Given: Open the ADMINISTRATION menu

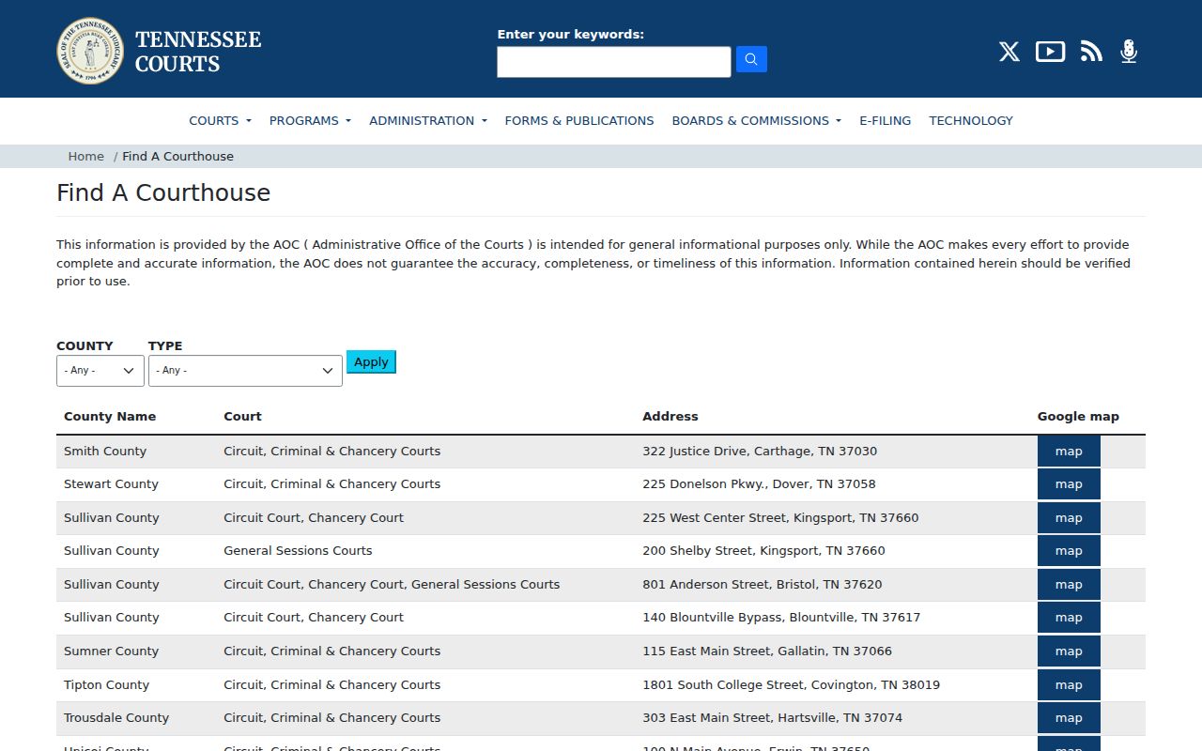Looking at the screenshot, I should pyautogui.click(x=428, y=120).
